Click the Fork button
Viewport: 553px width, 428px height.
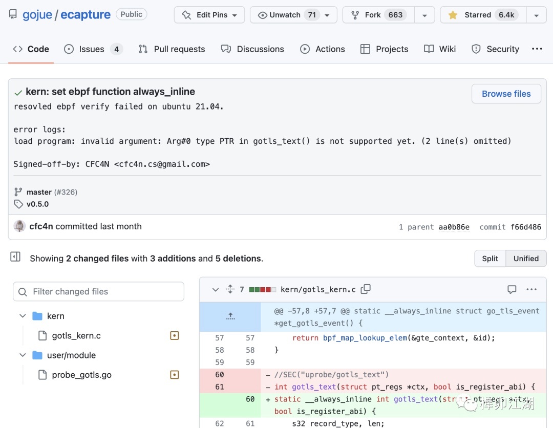tap(378, 15)
